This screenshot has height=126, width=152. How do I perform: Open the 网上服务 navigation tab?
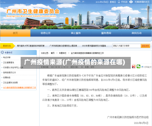pos(76,33)
